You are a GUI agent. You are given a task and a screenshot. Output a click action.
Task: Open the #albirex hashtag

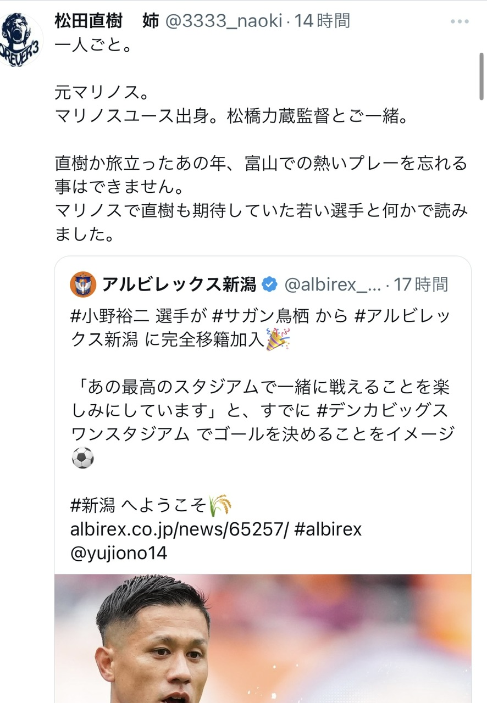coord(328,529)
